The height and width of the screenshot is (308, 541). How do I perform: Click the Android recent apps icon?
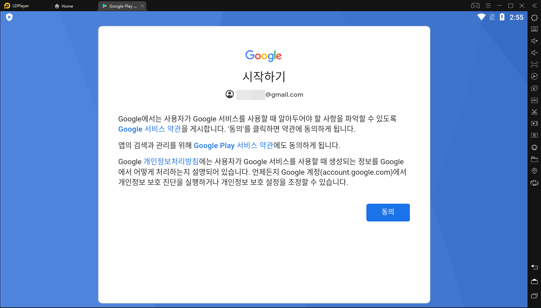coord(534,296)
